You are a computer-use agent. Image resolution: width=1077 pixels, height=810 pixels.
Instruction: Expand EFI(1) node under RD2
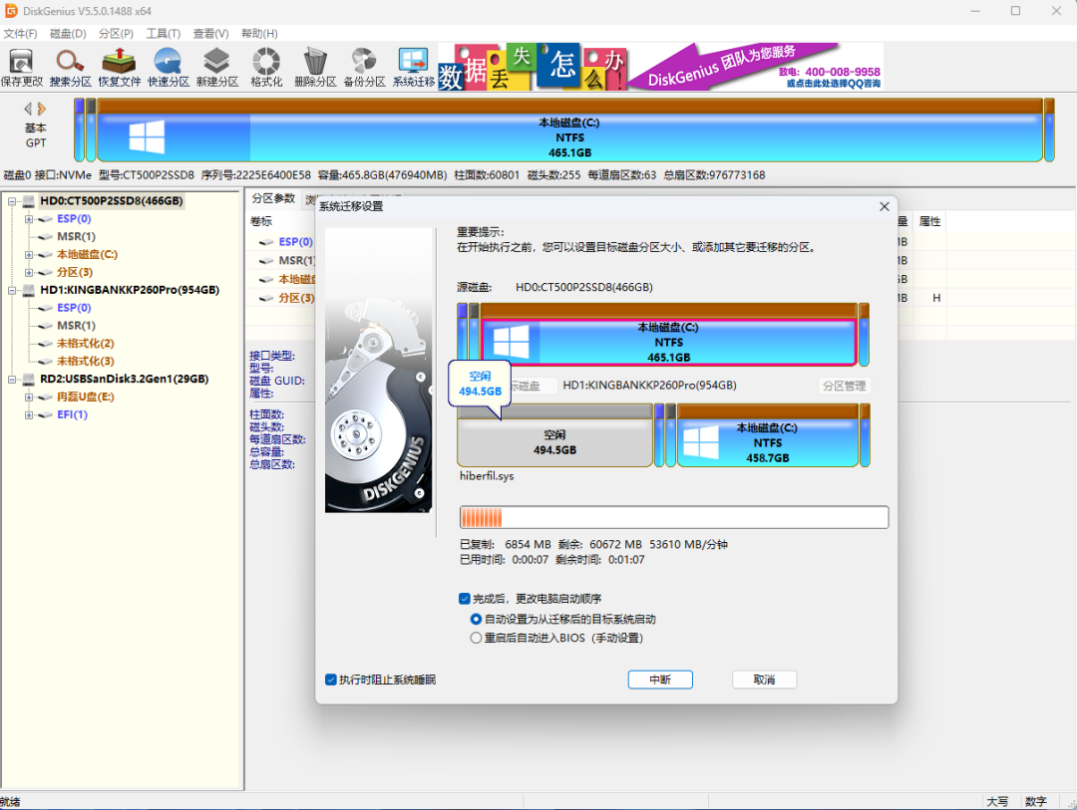[29, 414]
